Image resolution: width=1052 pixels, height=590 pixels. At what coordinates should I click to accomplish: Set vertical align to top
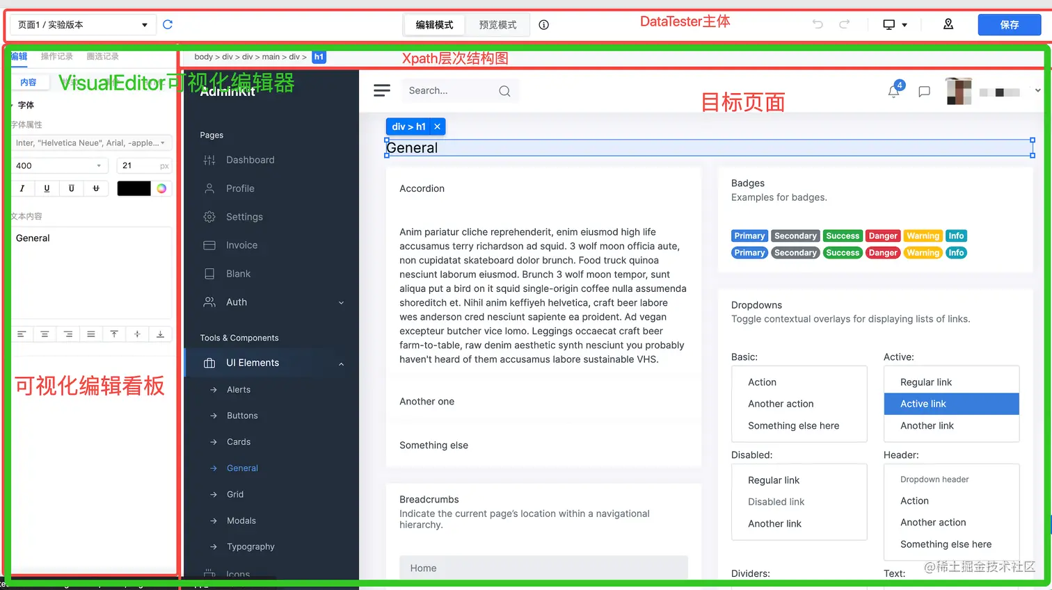114,334
